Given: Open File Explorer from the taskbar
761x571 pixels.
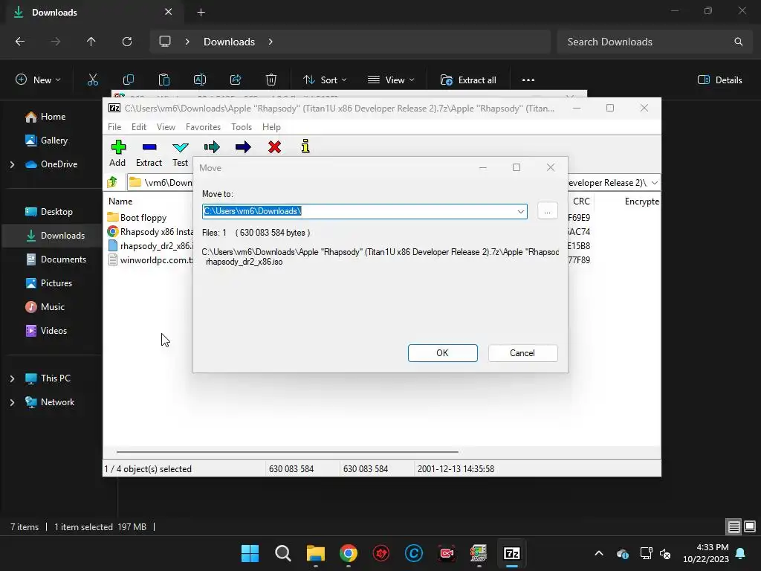Looking at the screenshot, I should coord(315,553).
